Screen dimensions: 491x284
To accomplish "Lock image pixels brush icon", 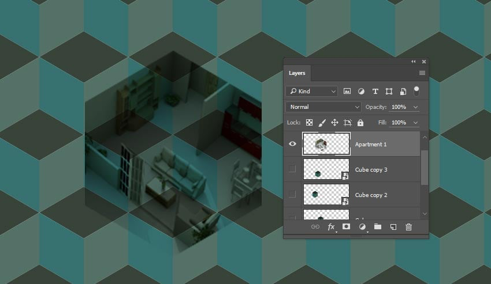I will tap(322, 123).
